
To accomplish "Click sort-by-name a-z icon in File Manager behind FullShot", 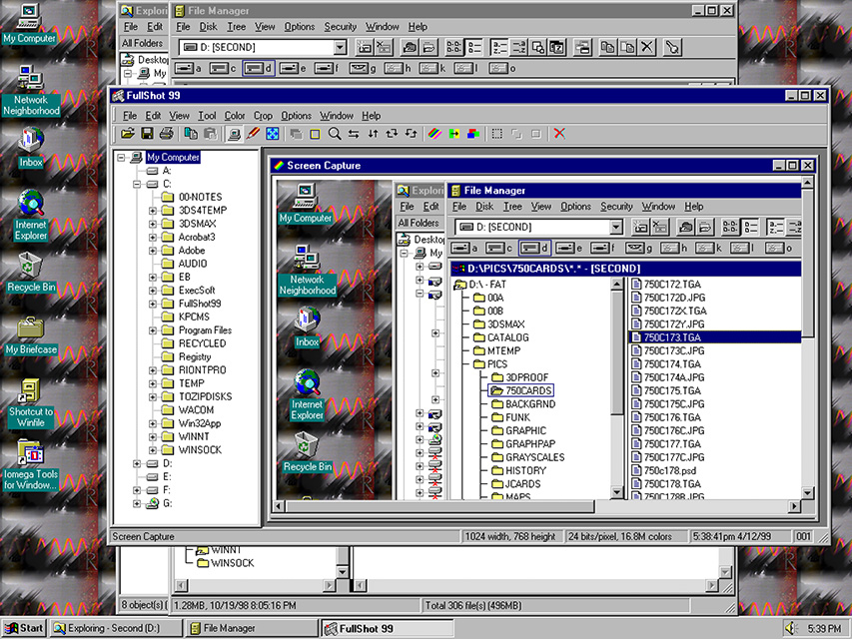I will (x=499, y=47).
